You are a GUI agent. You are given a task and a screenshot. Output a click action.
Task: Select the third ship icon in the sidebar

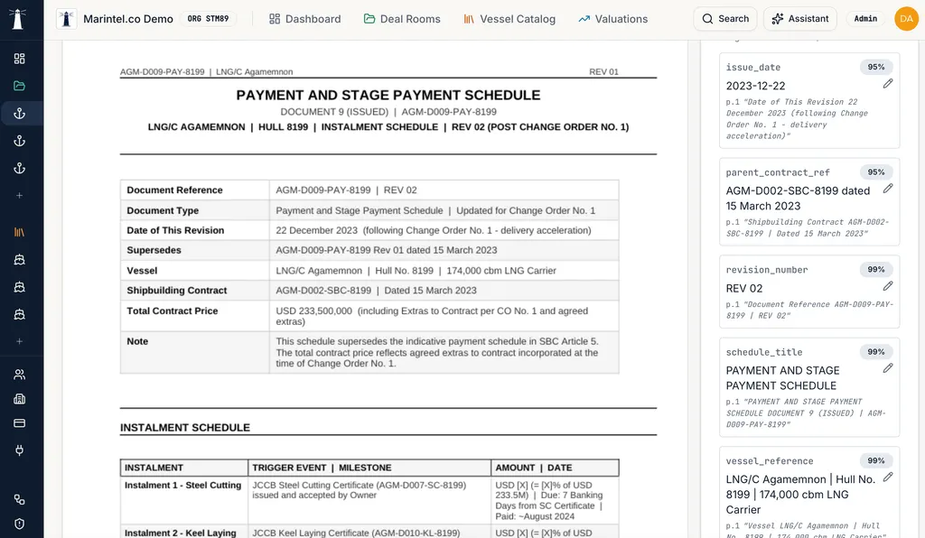pos(20,314)
